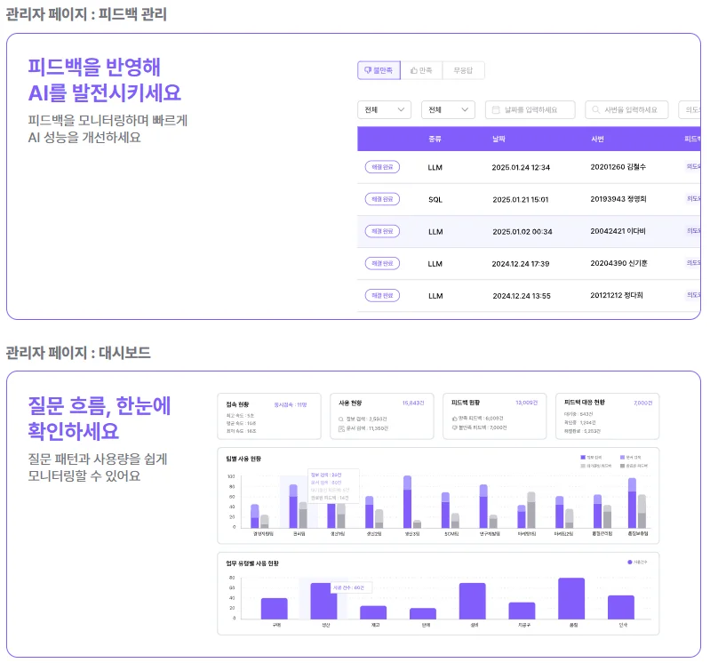The image size is (710, 663).
Task: Click date 2024.12.24 13:55
Action: pyautogui.click(x=522, y=296)
